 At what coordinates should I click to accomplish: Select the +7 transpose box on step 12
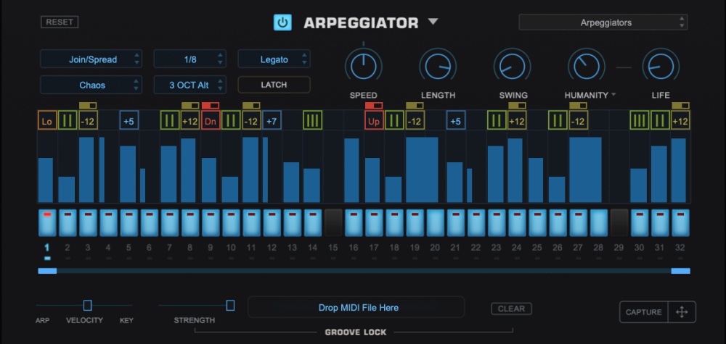coord(272,120)
